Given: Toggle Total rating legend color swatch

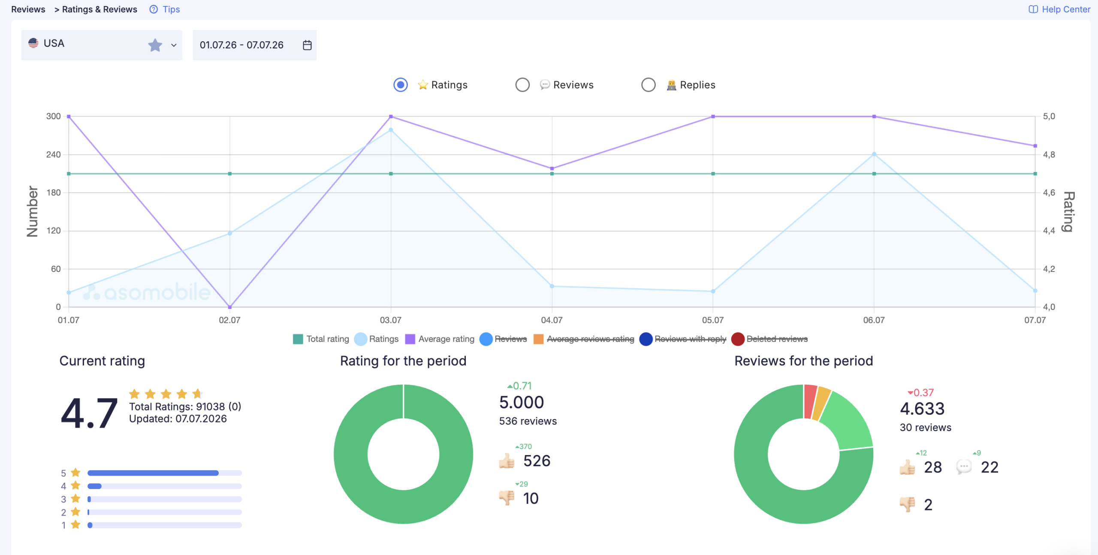Looking at the screenshot, I should pos(298,339).
